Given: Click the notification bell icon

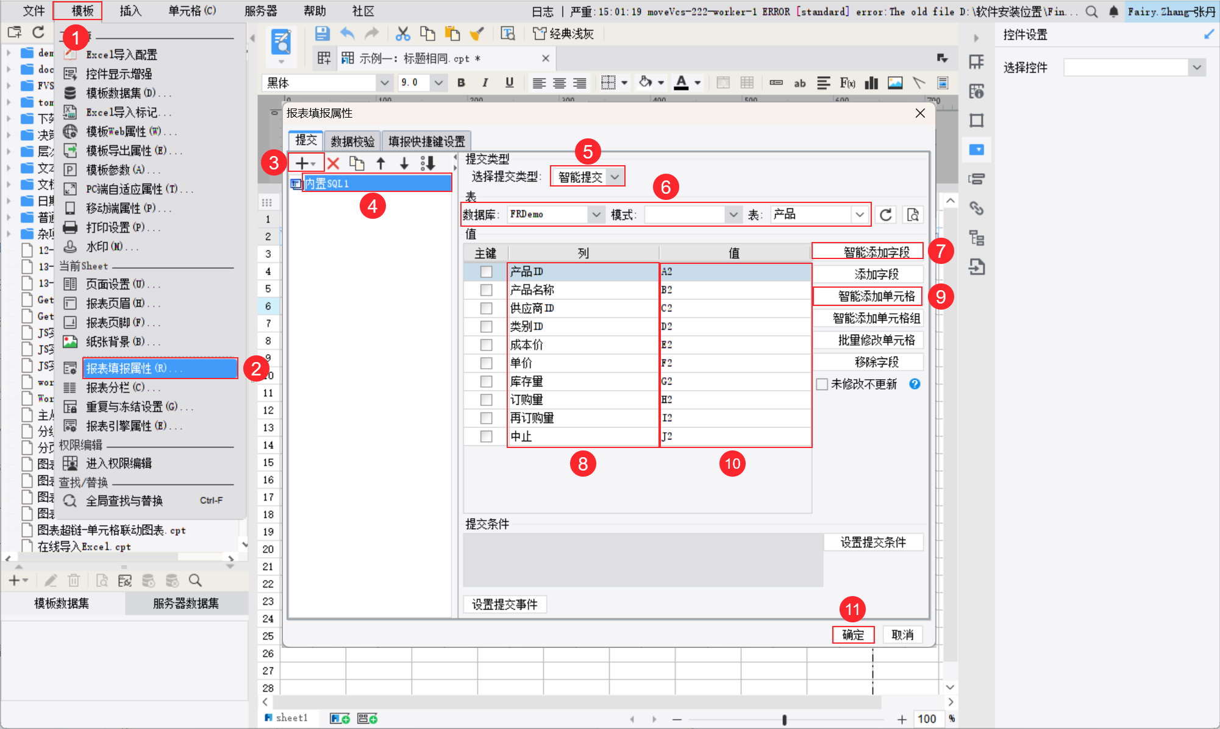Looking at the screenshot, I should [x=1113, y=12].
